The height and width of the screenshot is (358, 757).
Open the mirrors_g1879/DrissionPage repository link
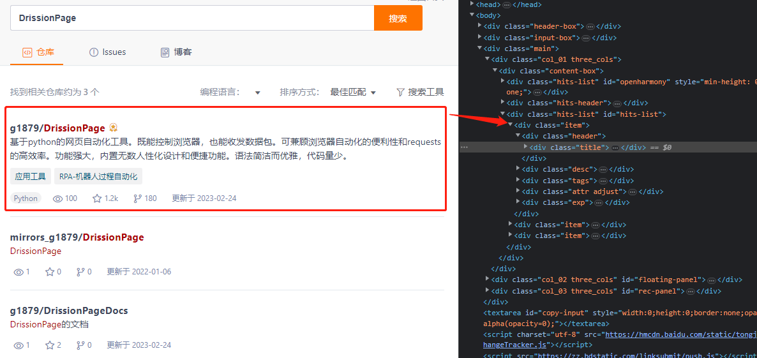(x=77, y=237)
